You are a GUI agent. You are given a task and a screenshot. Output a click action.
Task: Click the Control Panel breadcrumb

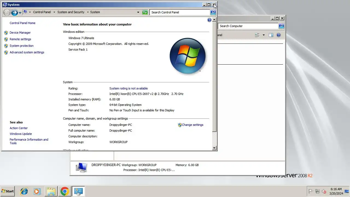42,12
